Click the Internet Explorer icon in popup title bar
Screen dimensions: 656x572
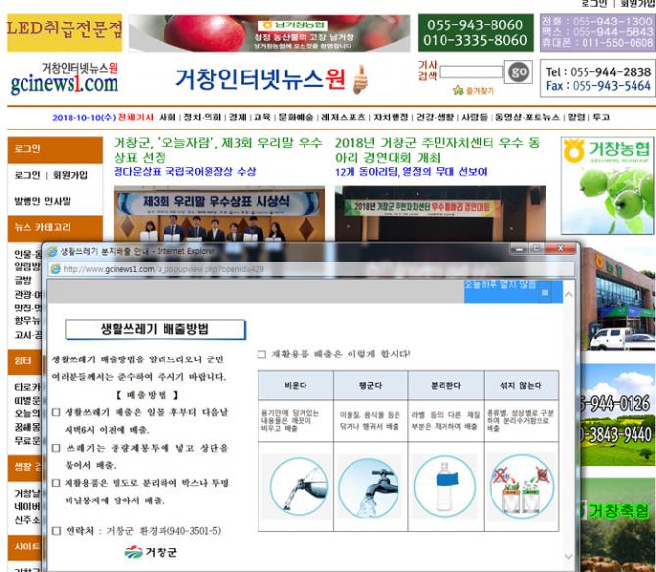(x=52, y=251)
